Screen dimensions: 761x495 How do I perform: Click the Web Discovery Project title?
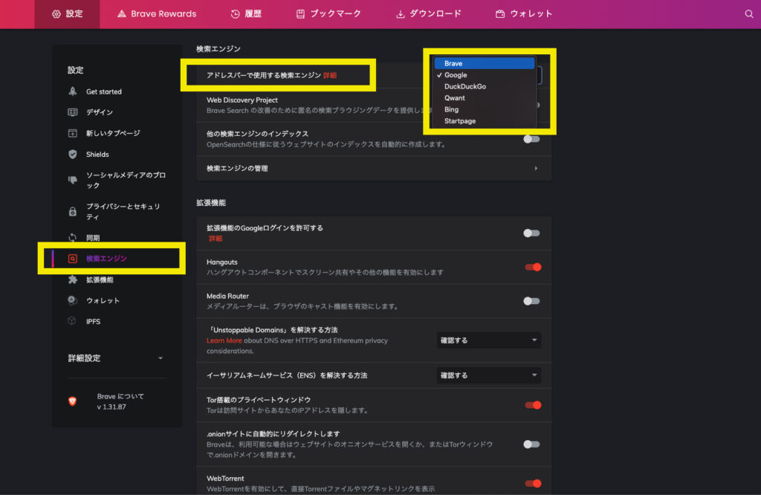click(x=242, y=100)
